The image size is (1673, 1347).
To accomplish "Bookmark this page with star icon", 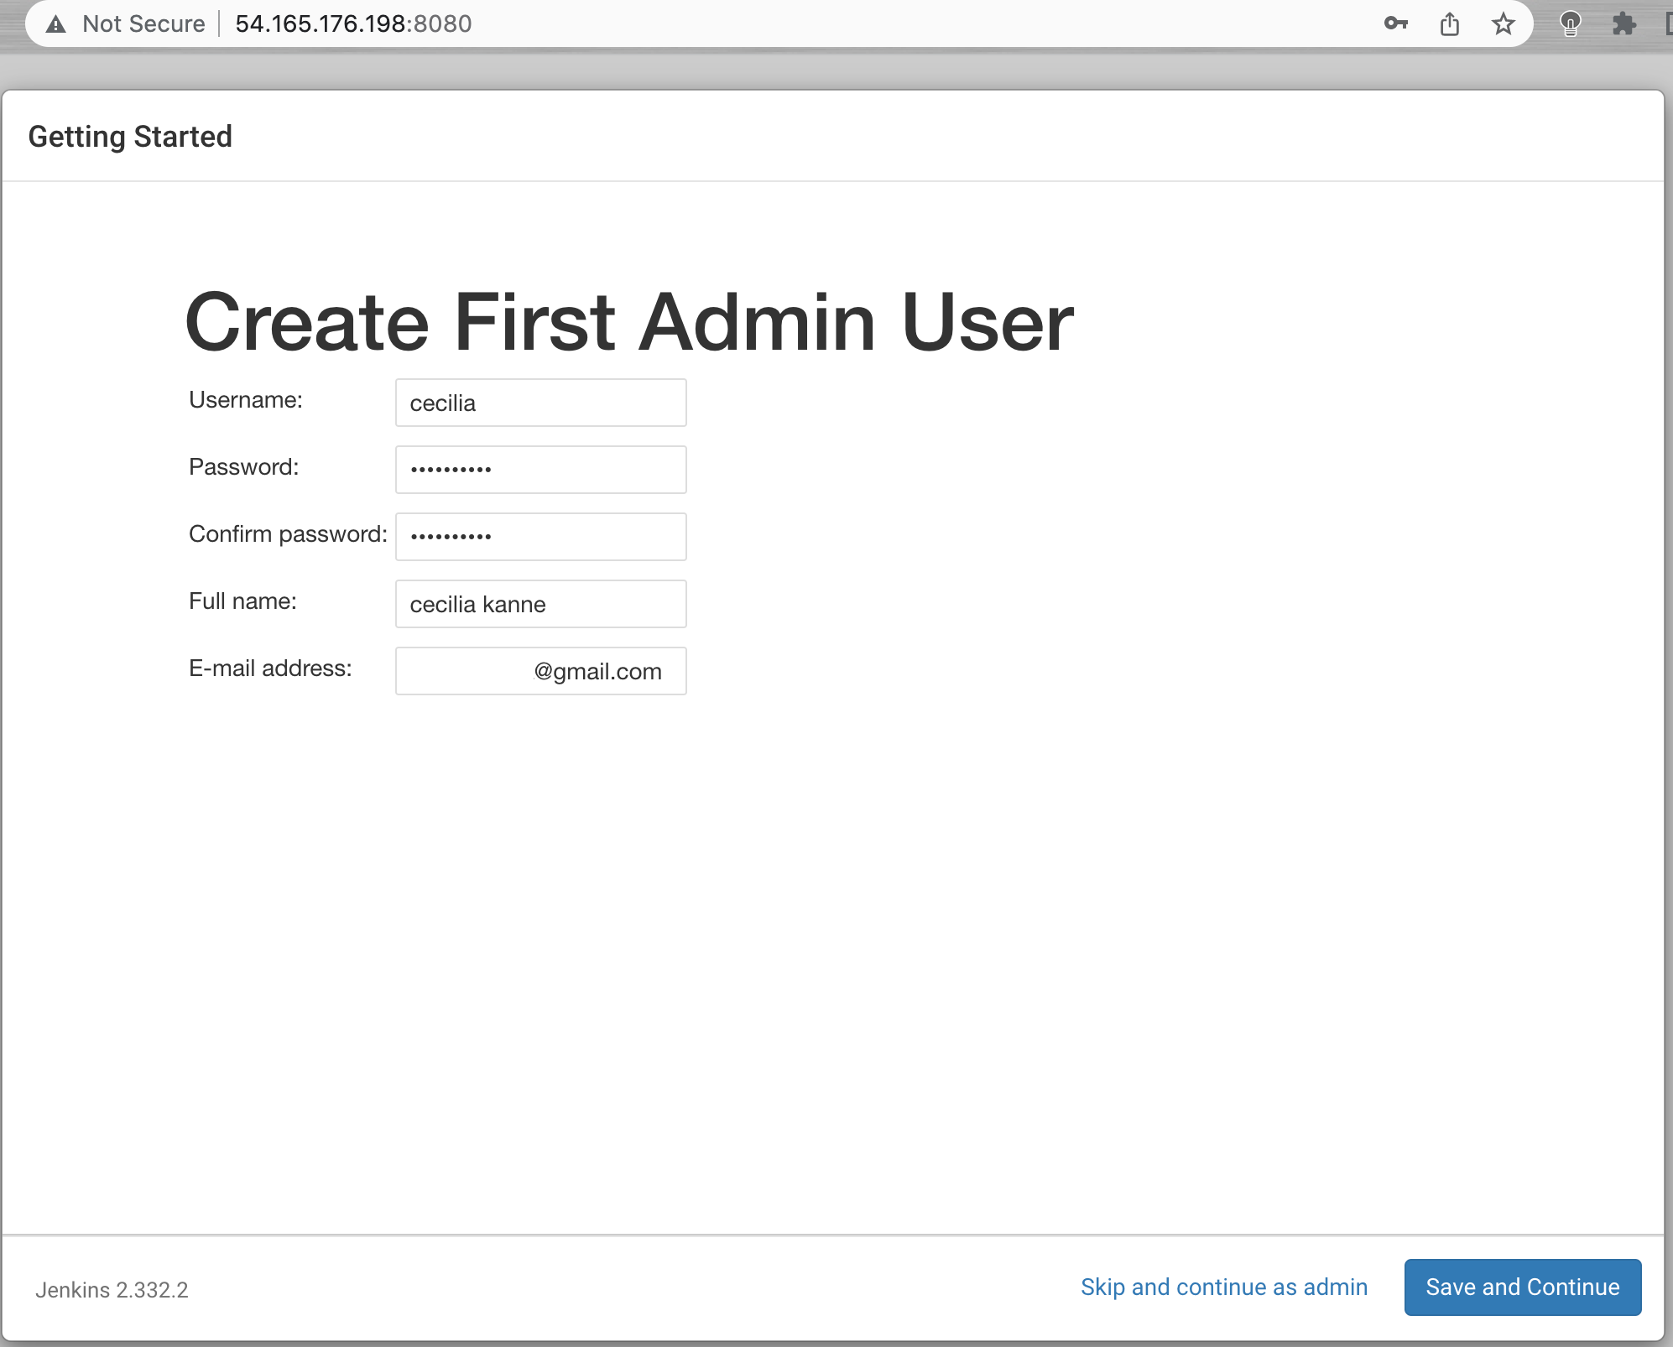I will [x=1503, y=23].
